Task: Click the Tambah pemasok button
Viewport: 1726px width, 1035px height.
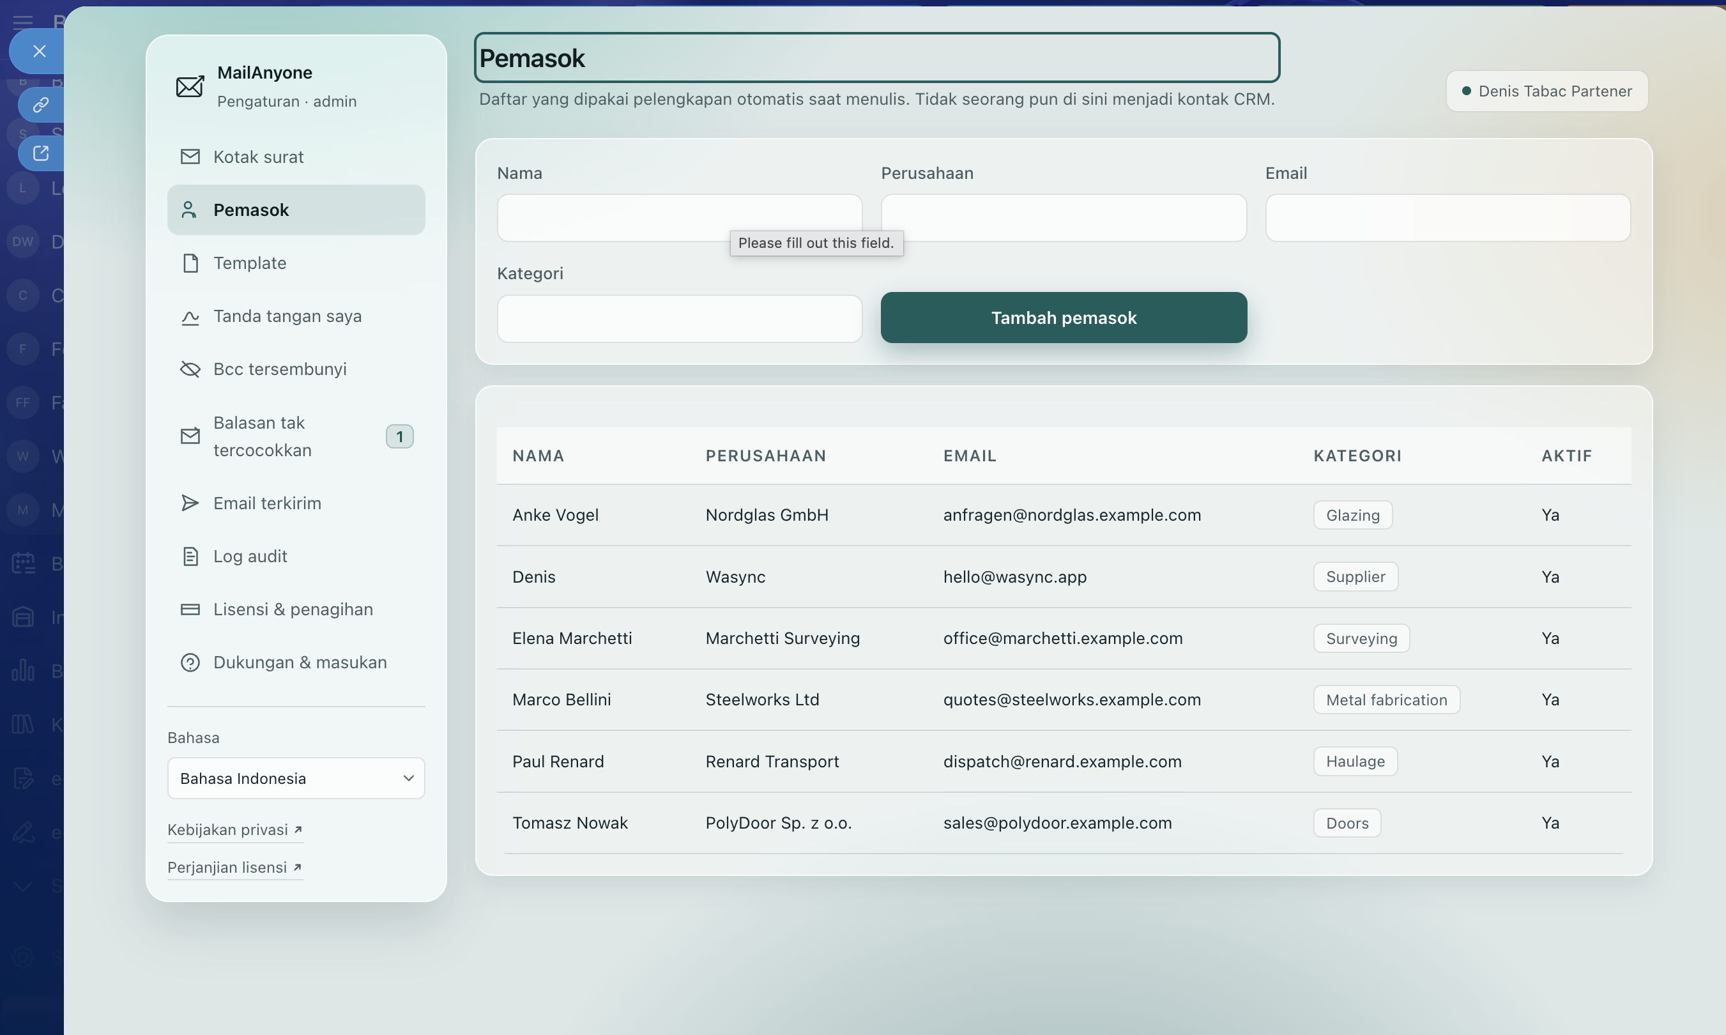Action: pos(1064,318)
